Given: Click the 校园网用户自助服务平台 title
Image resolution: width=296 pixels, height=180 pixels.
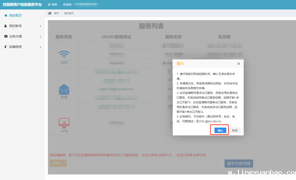Looking at the screenshot, I should pyautogui.click(x=22, y=5).
